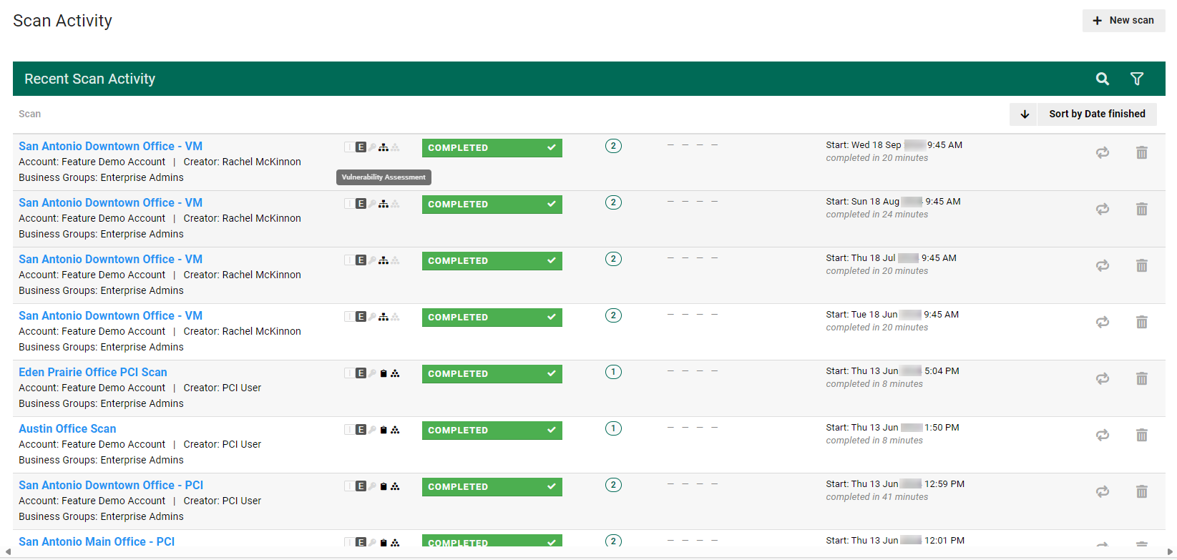Viewport: 1177px width, 560px height.
Task: Expand target count circle on Eden Prairie scan
Action: [613, 372]
